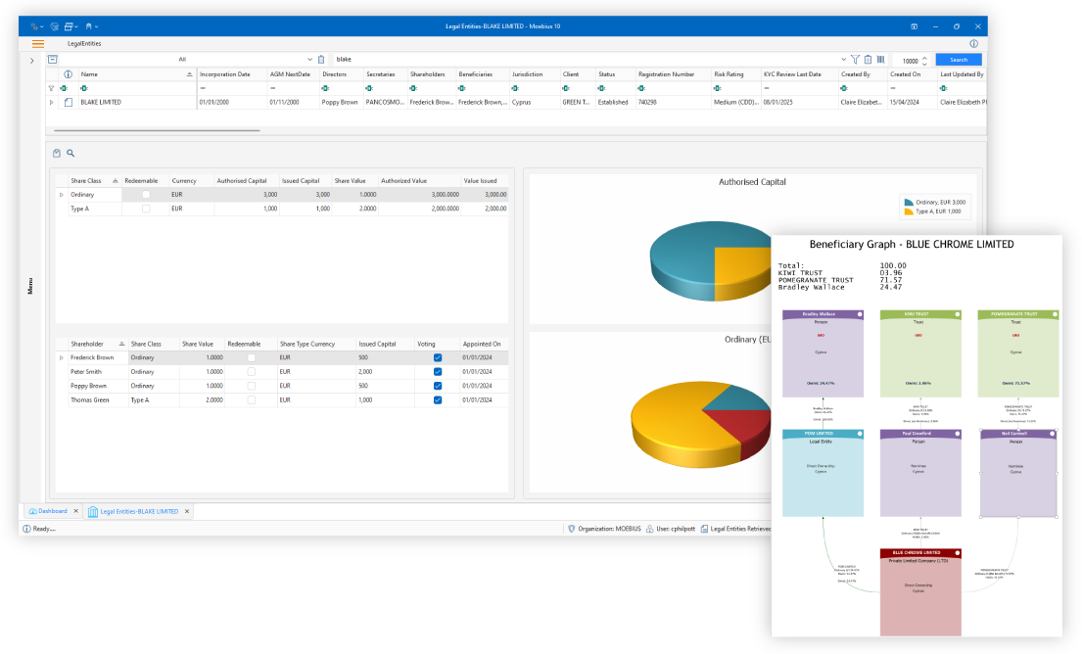
Task: Toggle Redeemable checkbox for Peter Smith shareholder
Action: pyautogui.click(x=252, y=372)
